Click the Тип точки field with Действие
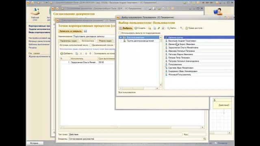Screen dimensions: 260x146 point(126,134)
